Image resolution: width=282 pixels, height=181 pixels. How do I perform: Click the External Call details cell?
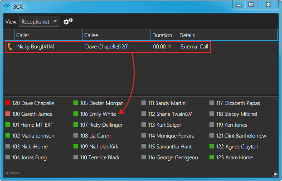point(194,47)
